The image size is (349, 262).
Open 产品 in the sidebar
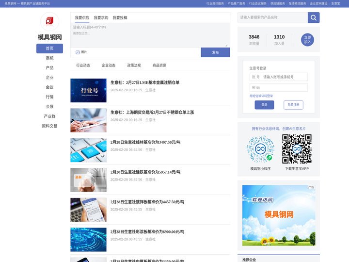tap(49, 68)
